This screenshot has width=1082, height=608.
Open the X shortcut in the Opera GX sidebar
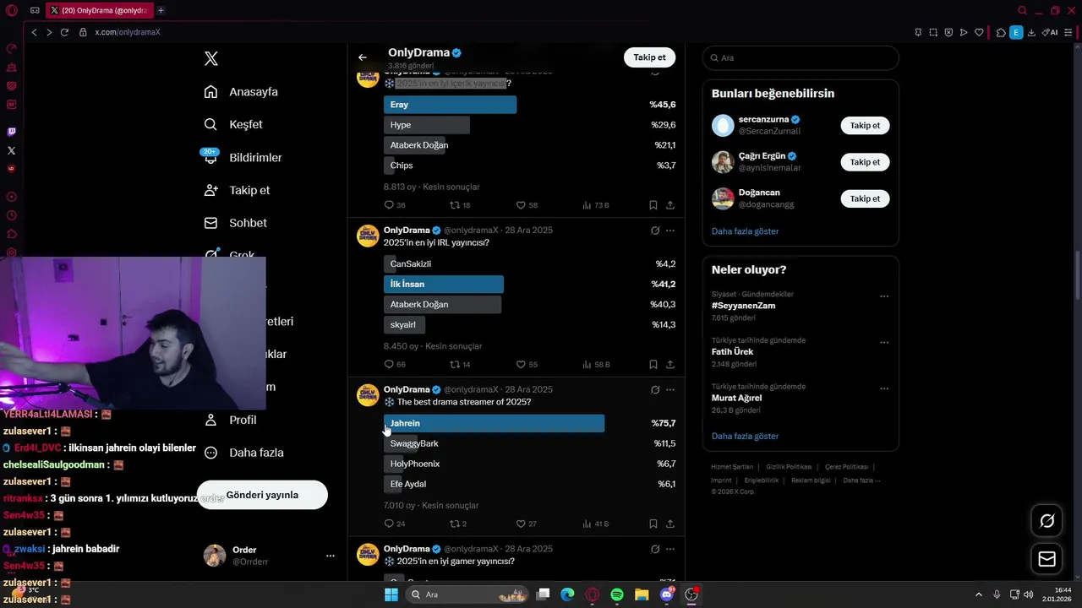(x=11, y=150)
